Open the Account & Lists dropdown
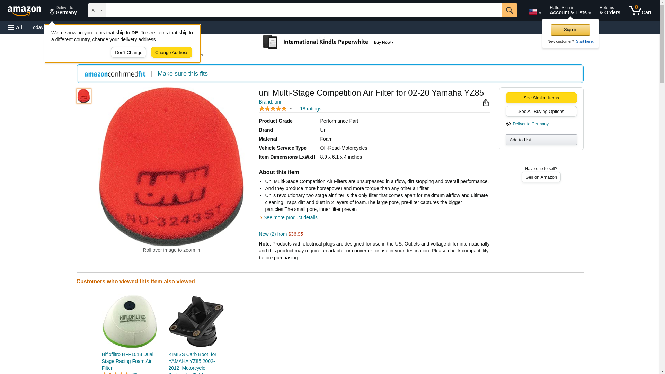665x374 pixels. click(570, 10)
